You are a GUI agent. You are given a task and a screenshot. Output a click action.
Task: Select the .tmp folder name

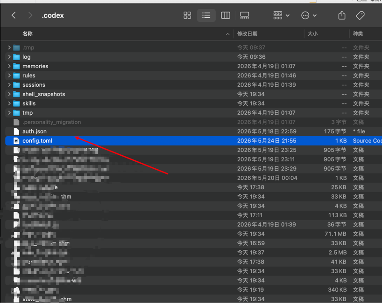coord(28,48)
